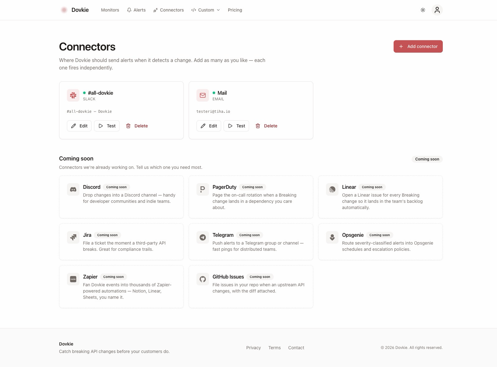Expand the Custom dropdown in the navbar
This screenshot has width=497, height=367.
206,10
